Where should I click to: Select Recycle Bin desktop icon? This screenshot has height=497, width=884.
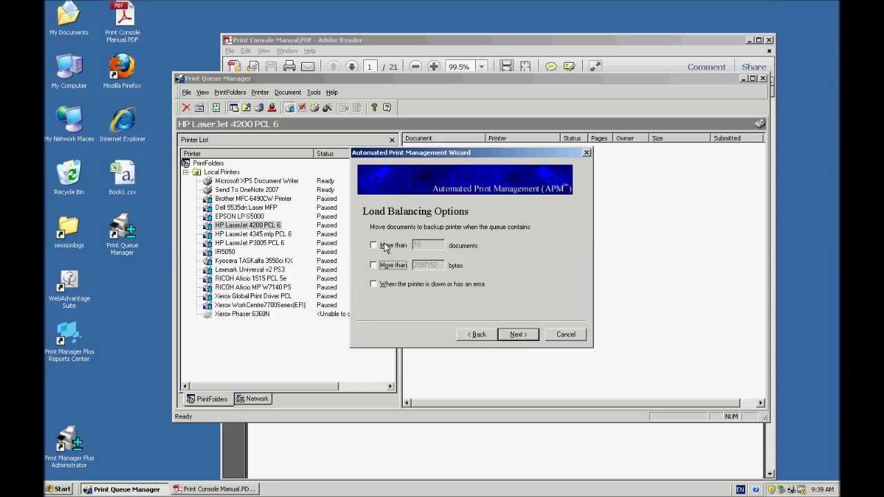pos(69,178)
